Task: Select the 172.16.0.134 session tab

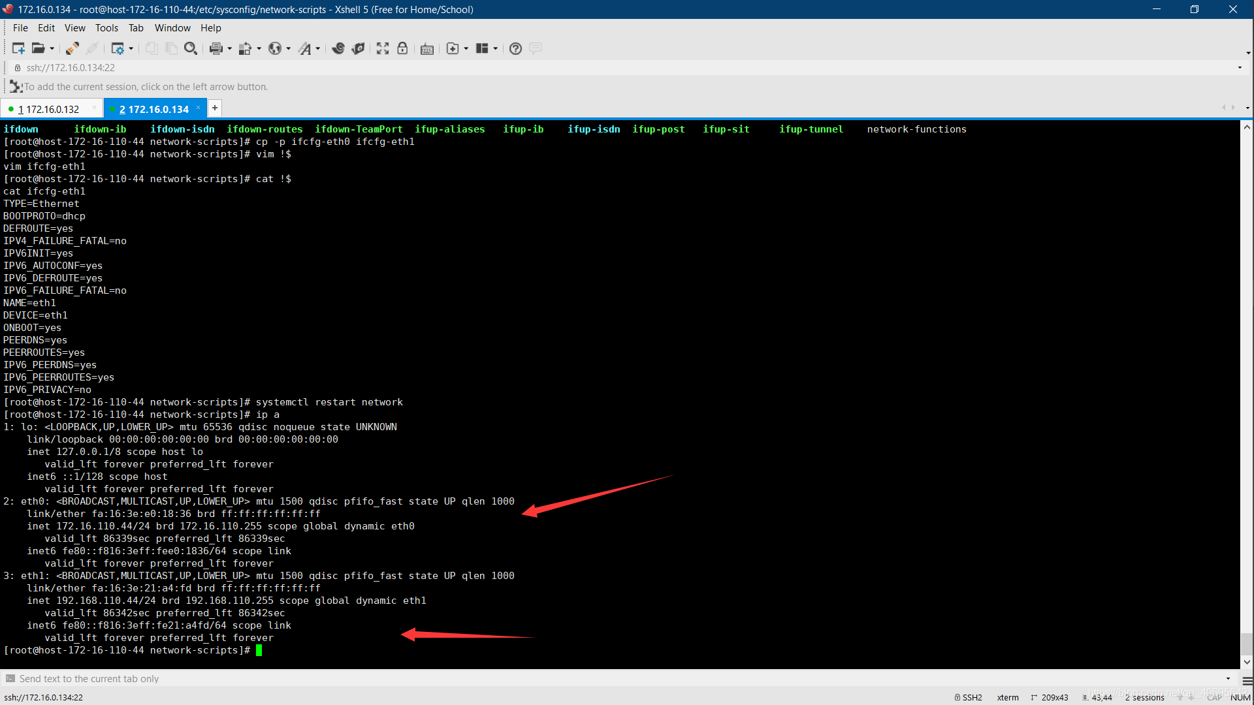Action: tap(154, 109)
